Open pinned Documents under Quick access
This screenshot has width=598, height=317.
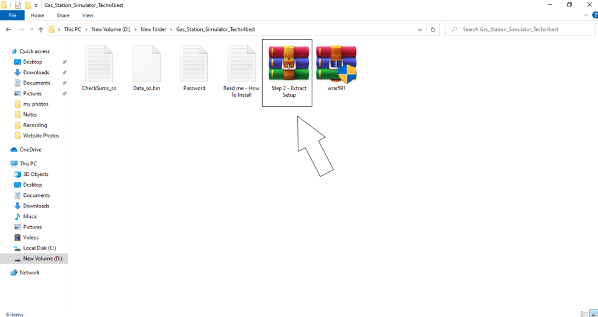point(36,83)
